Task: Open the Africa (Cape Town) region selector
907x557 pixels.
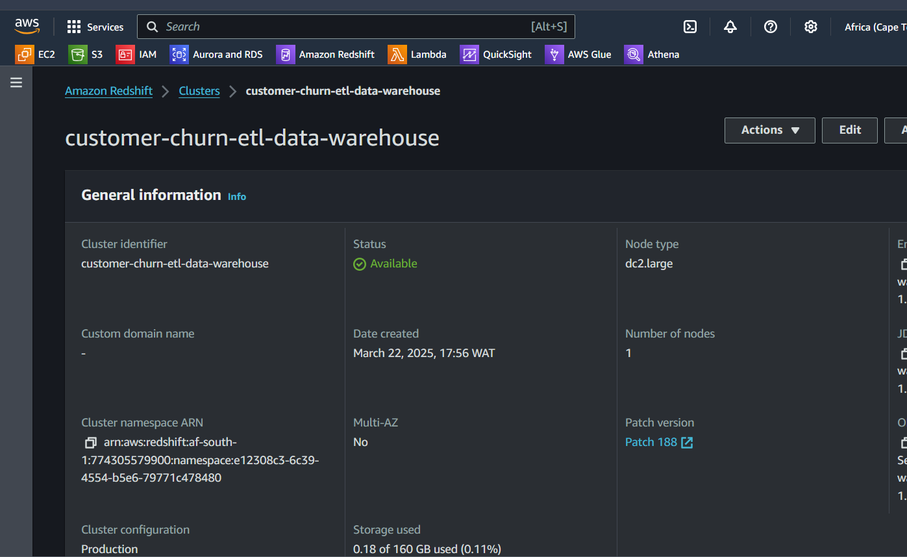Action: [x=875, y=27]
